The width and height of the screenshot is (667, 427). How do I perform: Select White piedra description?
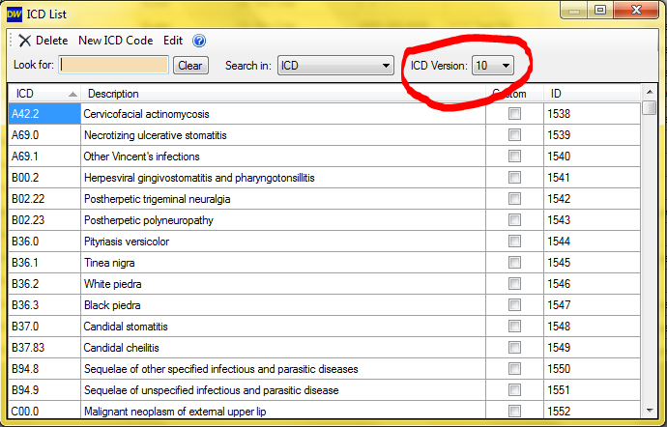(113, 284)
